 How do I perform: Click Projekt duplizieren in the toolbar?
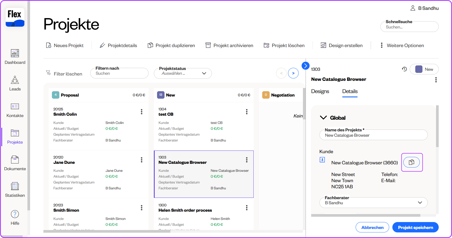pos(171,45)
